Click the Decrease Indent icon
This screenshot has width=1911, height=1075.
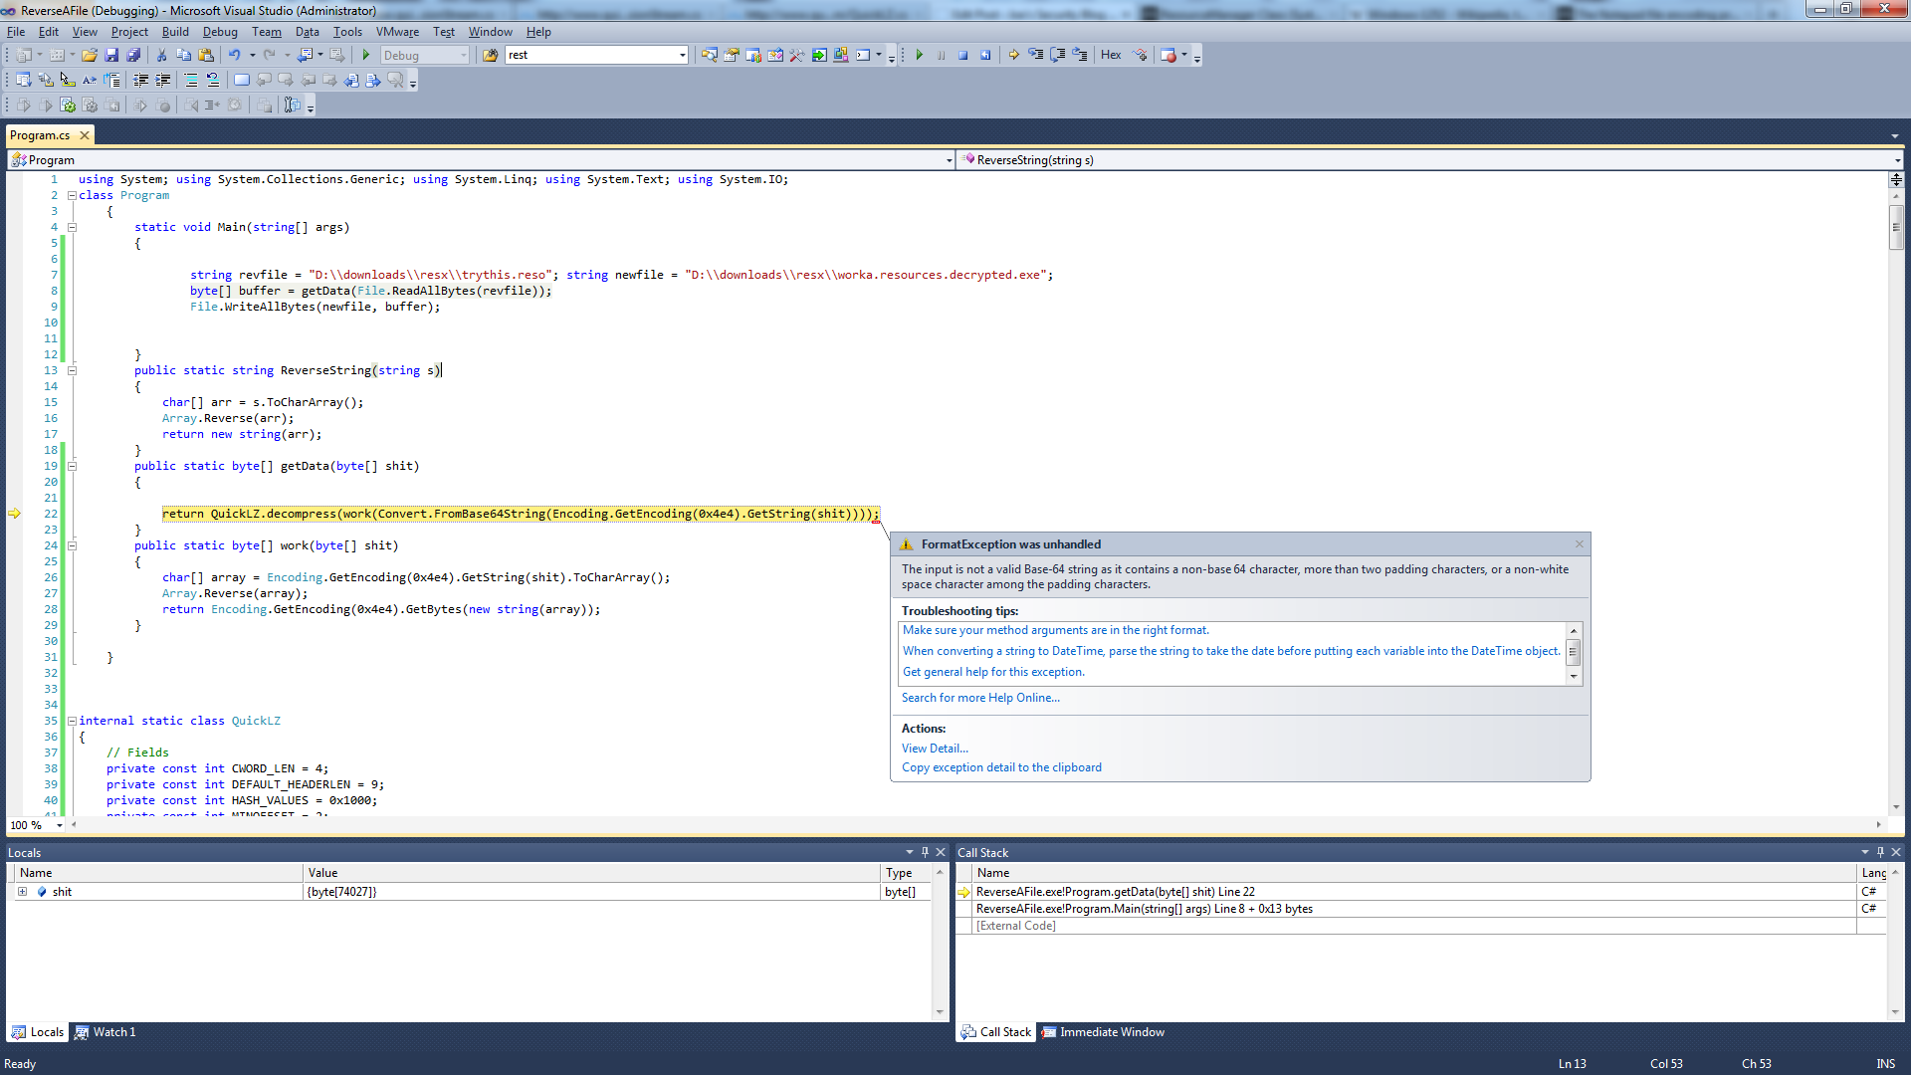(x=140, y=80)
